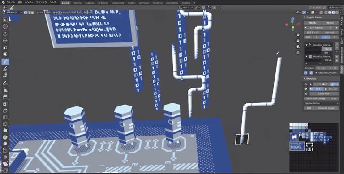Collapse first Helvetica_interva material entry
The width and height of the screenshot is (344, 174).
tap(307, 44)
